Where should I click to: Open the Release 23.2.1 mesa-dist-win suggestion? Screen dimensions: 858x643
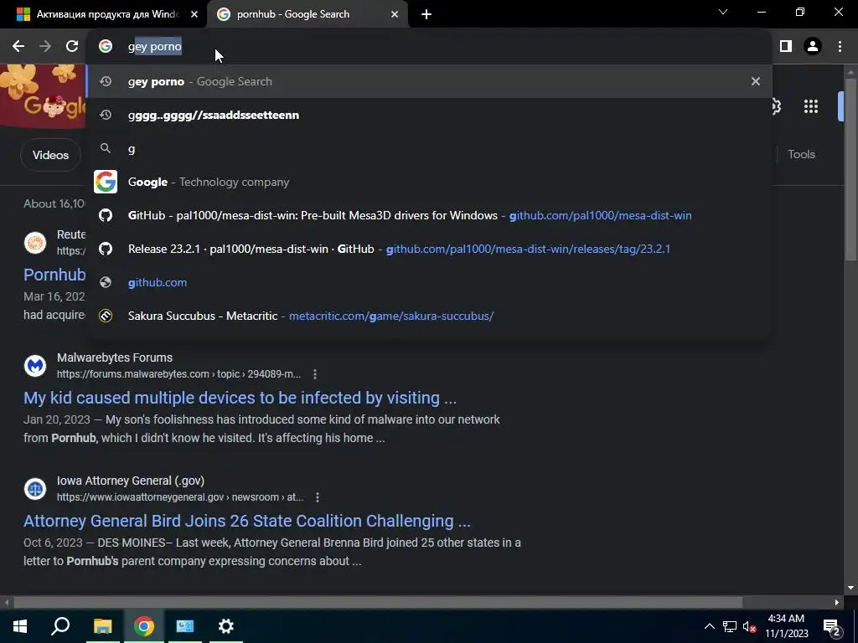pyautogui.click(x=428, y=249)
